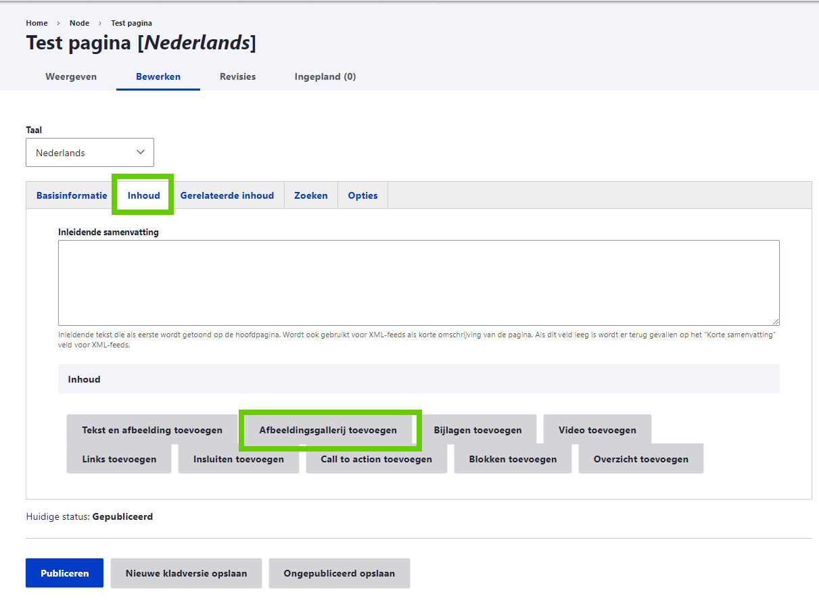This screenshot has width=819, height=607.
Task: Switch to the Gerelateerde inhoud tab
Action: click(x=227, y=195)
